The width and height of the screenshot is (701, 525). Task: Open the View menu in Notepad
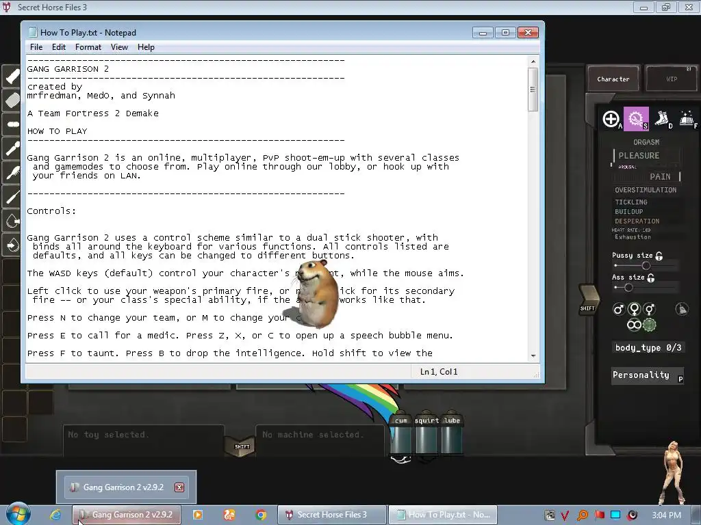coord(119,47)
